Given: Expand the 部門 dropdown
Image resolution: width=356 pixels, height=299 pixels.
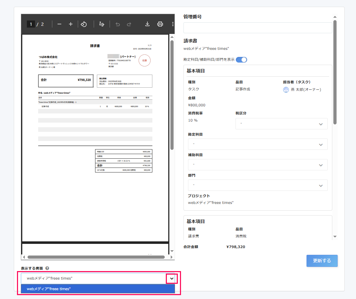Looking at the screenshot, I should click(x=258, y=185).
